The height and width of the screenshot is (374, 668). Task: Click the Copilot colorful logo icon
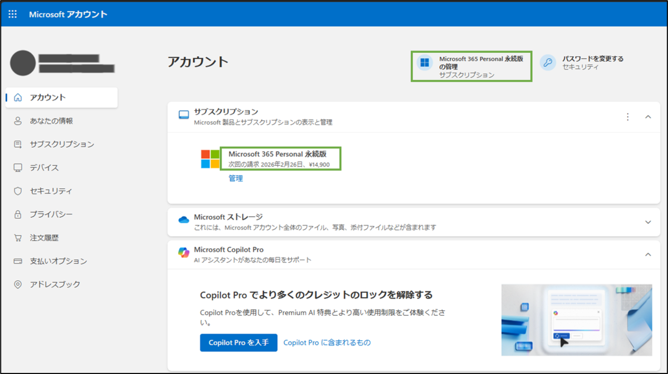pos(184,253)
